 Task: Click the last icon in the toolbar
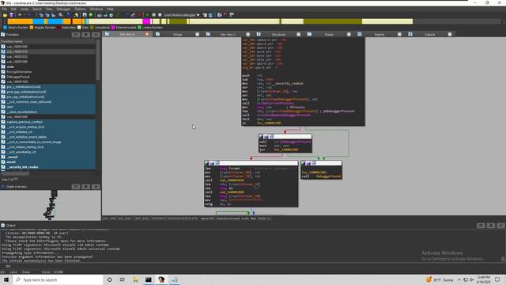pos(232,15)
